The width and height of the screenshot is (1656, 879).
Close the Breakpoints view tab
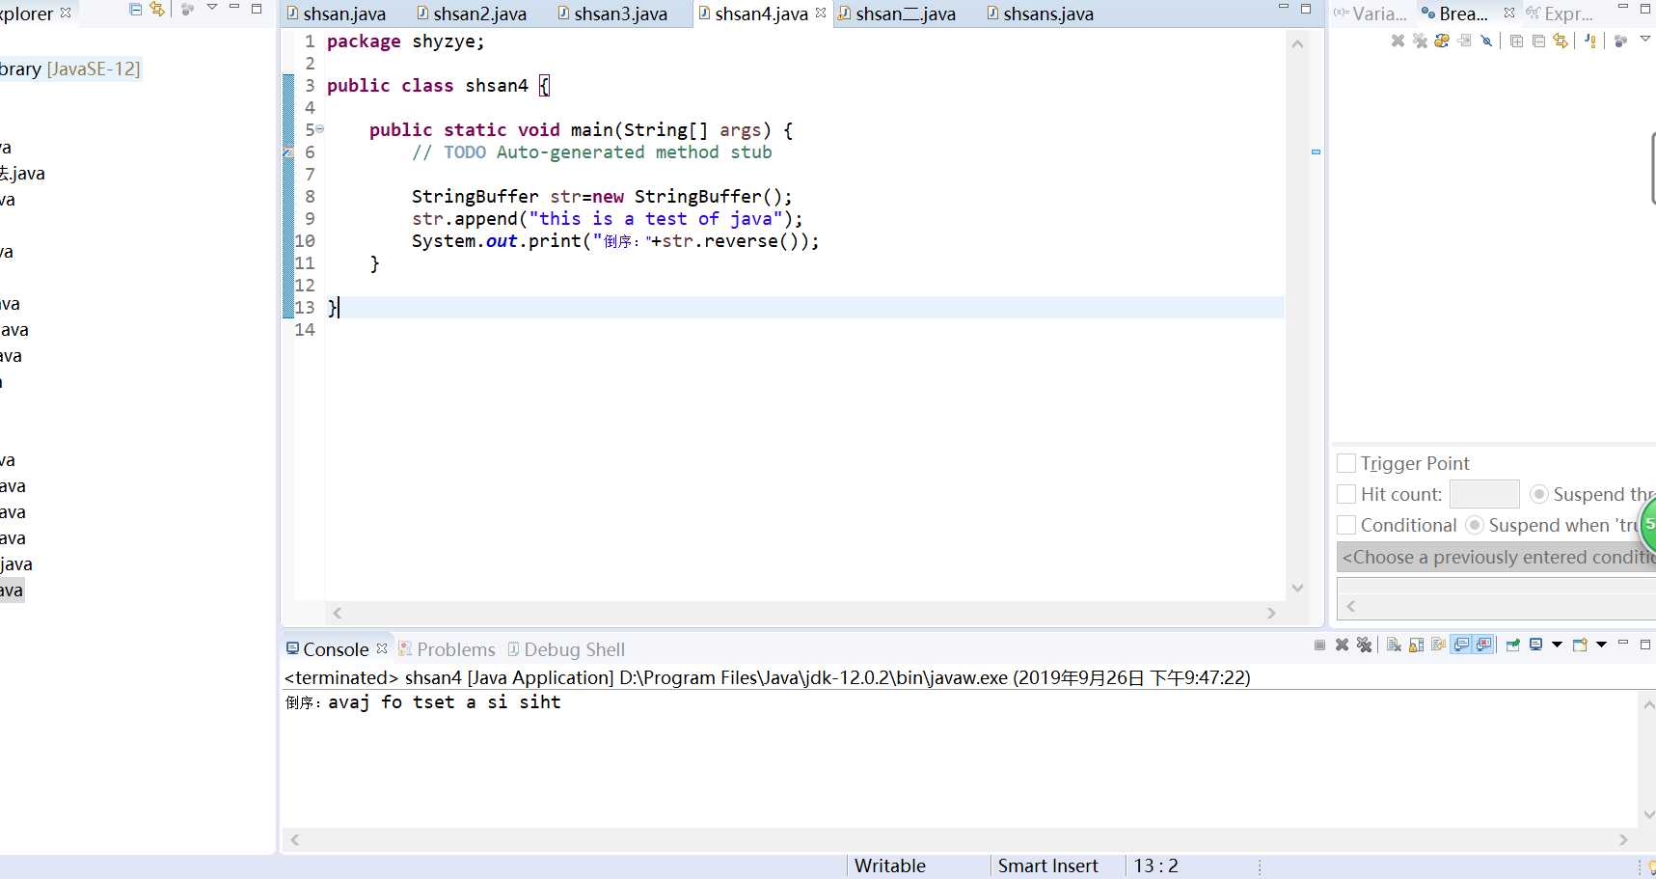1509,14
